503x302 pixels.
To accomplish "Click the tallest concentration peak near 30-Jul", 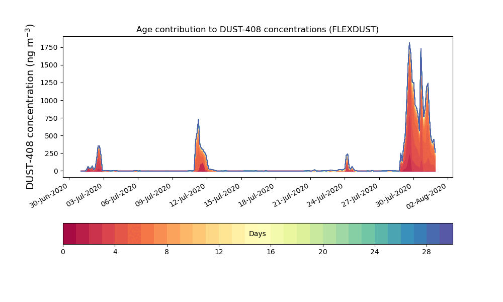I will (x=409, y=43).
